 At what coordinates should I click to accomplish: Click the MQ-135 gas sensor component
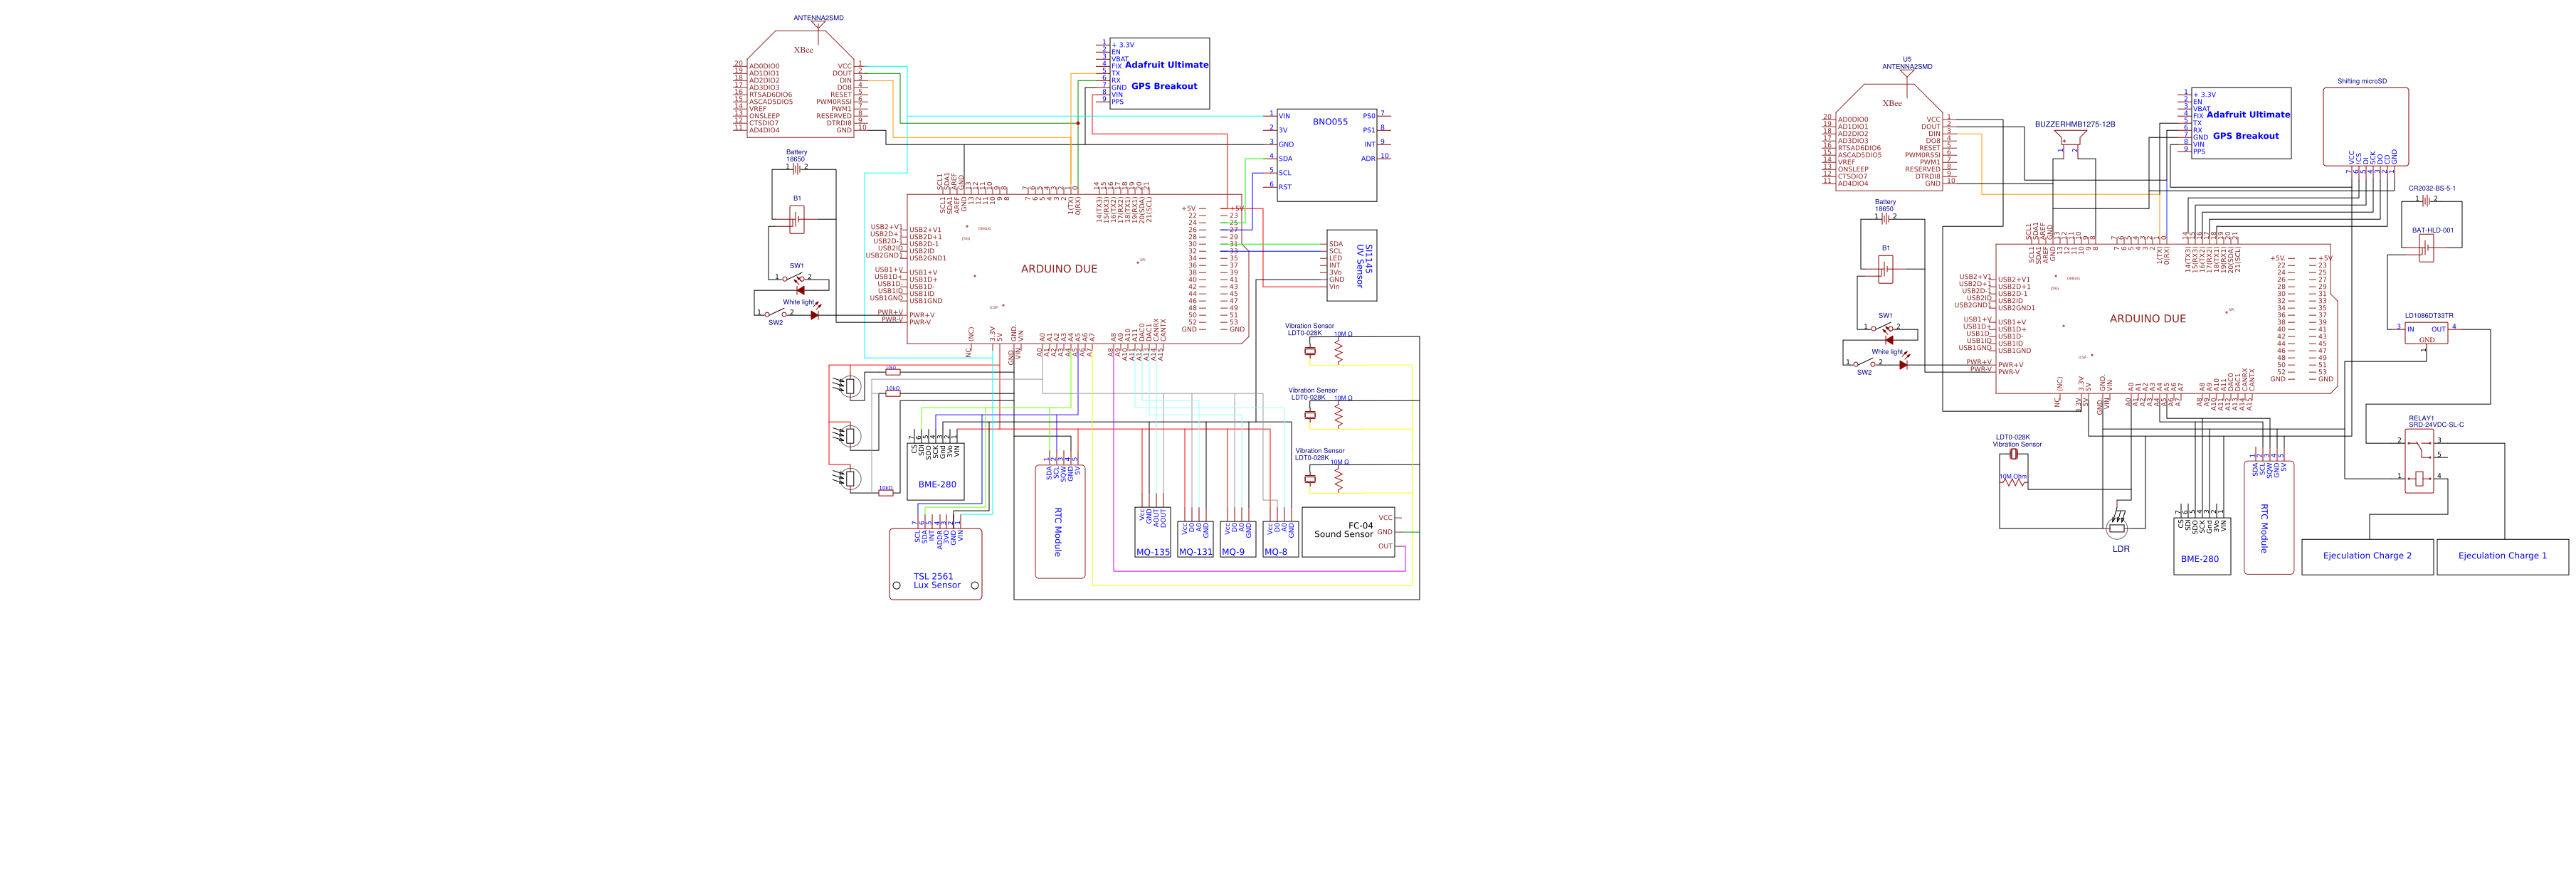[x=1152, y=532]
